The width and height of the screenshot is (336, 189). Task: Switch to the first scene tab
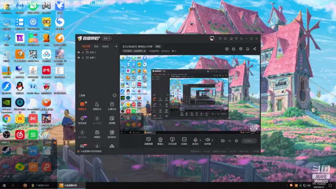coord(86,46)
